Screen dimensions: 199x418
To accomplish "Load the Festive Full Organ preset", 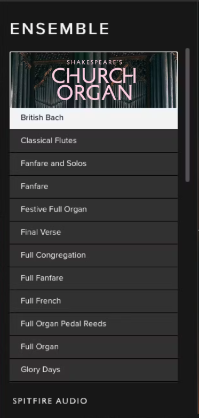I will click(93, 210).
